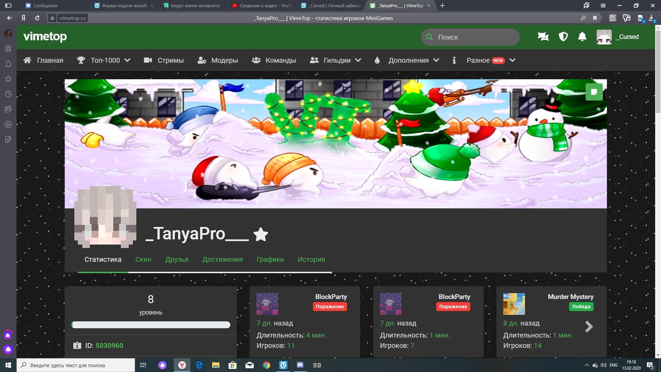This screenshot has width=661, height=372.
Task: Switch to the Друзья tab
Action: pos(177,259)
